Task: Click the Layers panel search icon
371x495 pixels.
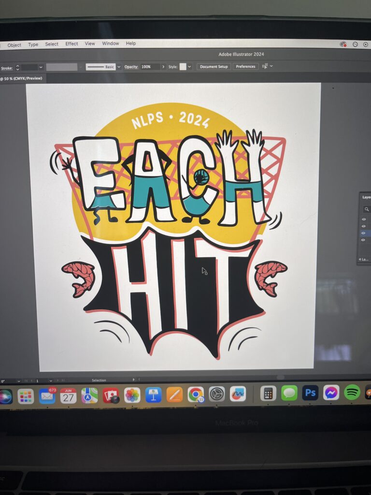Action: pos(367,209)
